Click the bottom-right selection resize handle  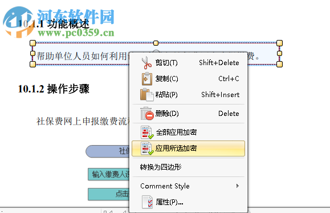279,64
